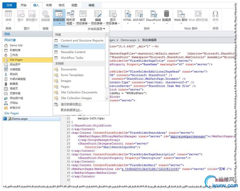Click the SharePoint controls icon
The width and height of the screenshot is (240, 191).
[x=154, y=14]
